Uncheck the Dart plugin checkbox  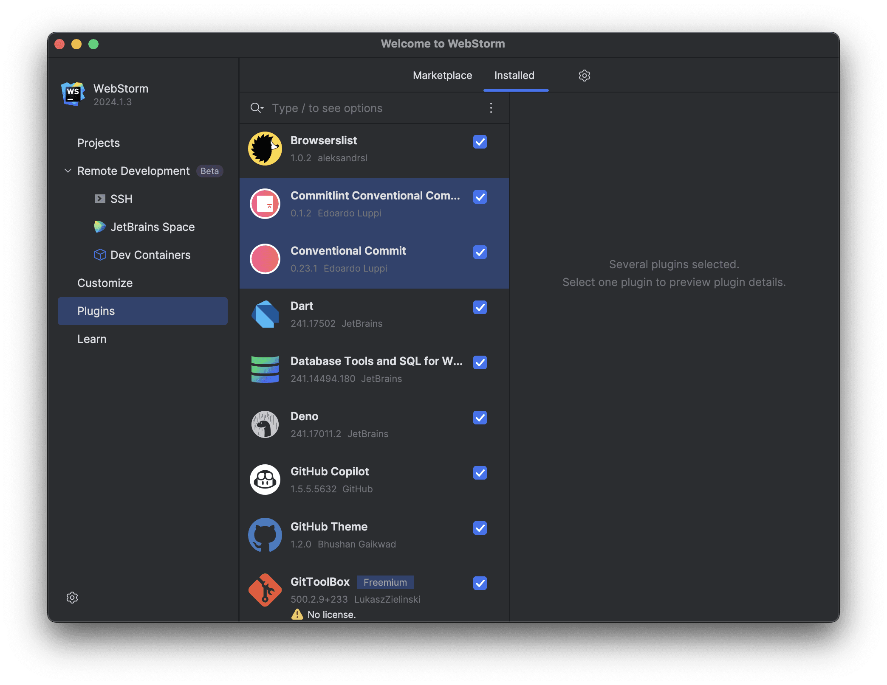(480, 307)
